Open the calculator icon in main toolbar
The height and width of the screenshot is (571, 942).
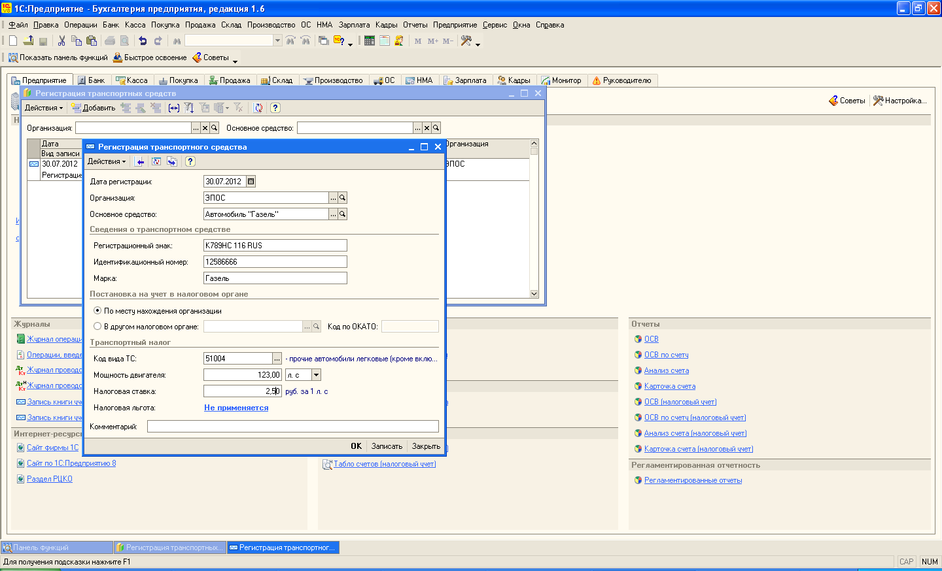pos(370,41)
